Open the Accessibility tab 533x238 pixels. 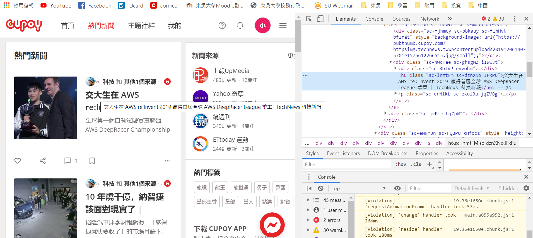pyautogui.click(x=459, y=153)
